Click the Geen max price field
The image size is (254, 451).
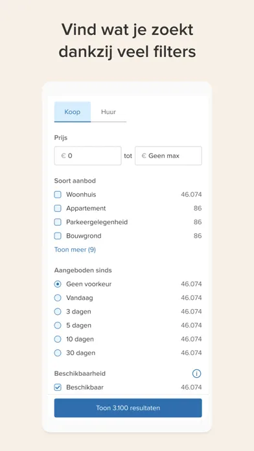[168, 156]
